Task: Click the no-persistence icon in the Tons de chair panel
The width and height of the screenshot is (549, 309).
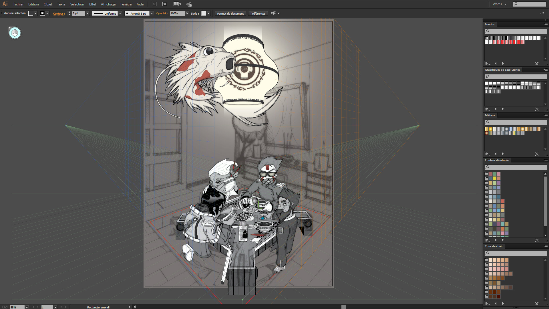Action: coord(537,304)
